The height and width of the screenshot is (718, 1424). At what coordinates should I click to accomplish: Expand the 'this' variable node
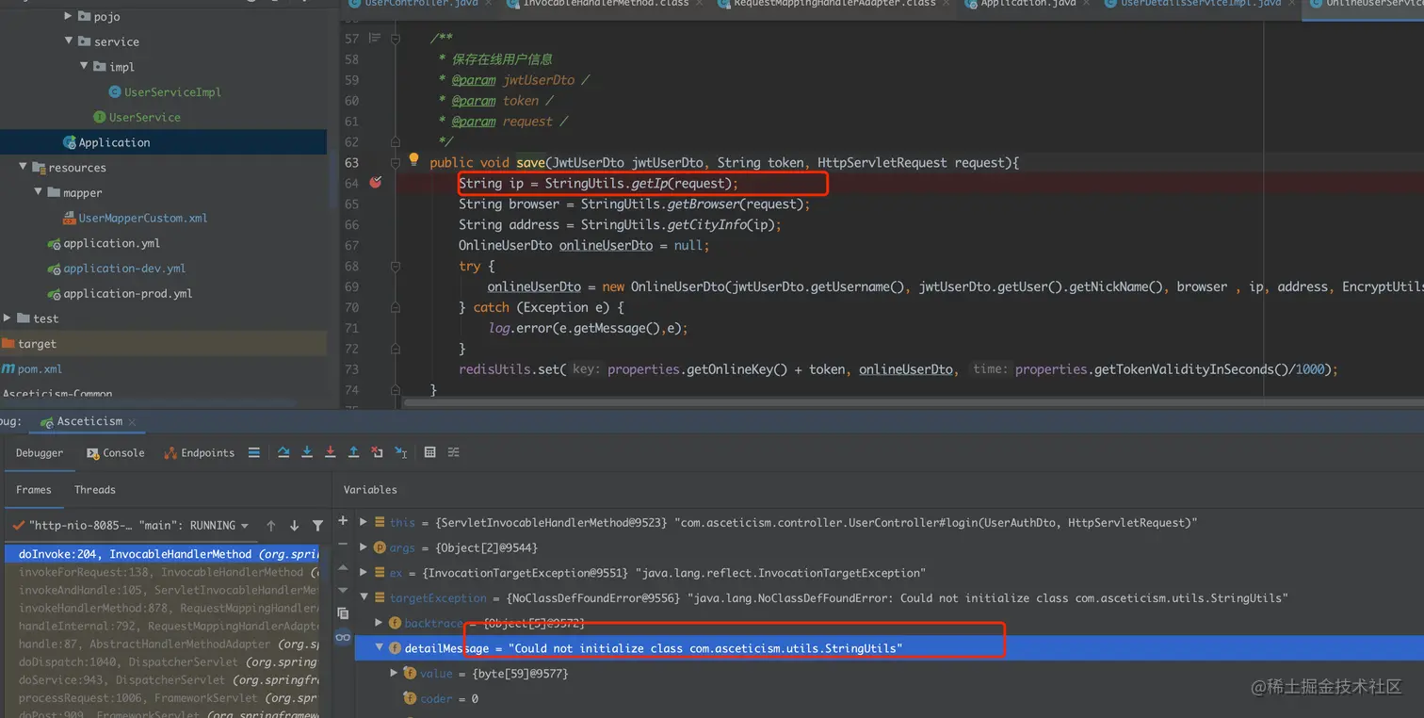point(364,522)
